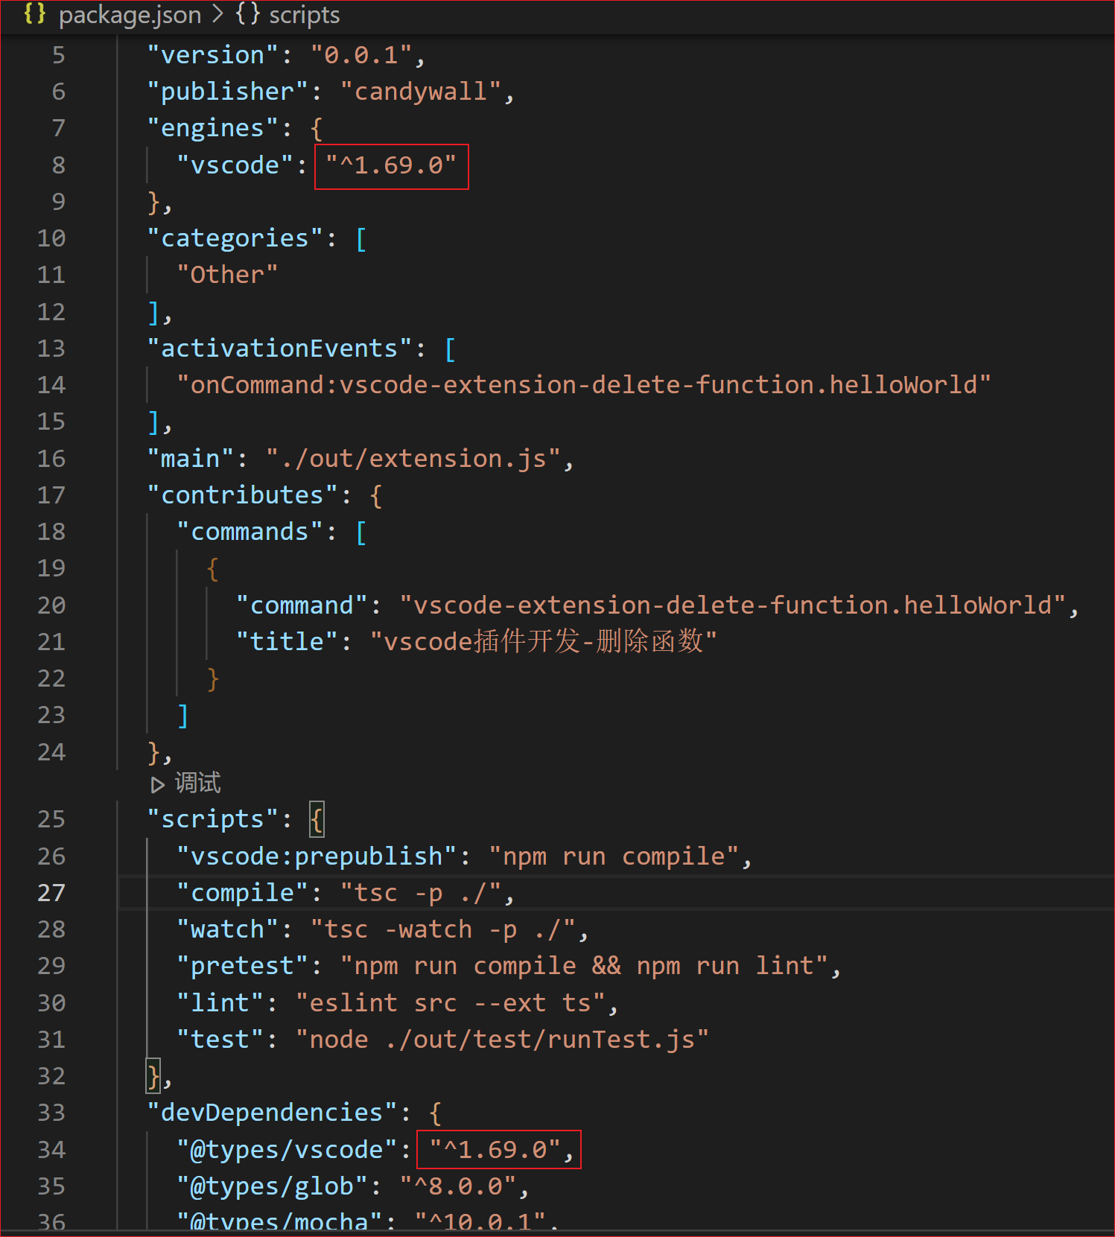Click the "categories" key

pos(235,238)
